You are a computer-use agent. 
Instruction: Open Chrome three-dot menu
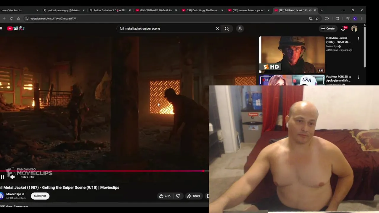click(x=362, y=18)
